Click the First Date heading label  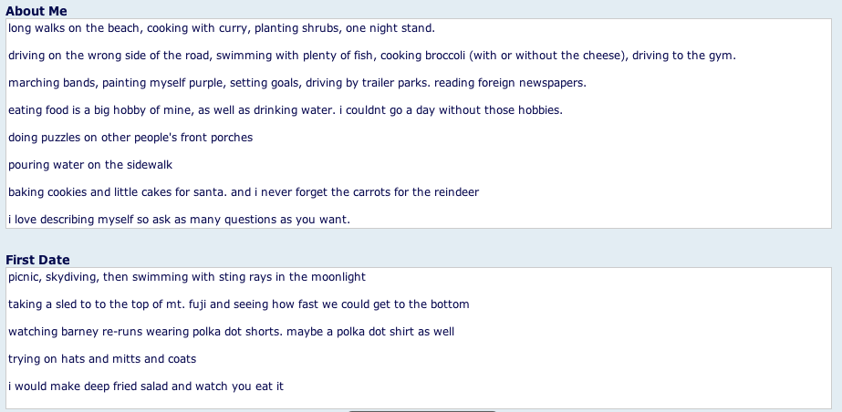tap(37, 260)
